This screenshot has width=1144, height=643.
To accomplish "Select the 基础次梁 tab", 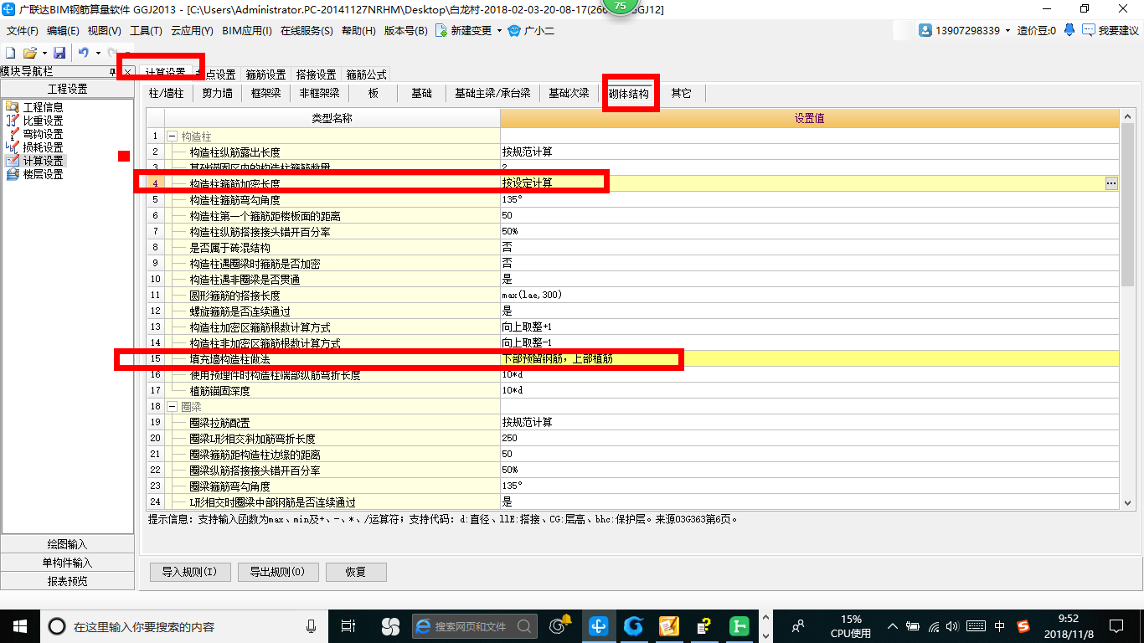I will (x=569, y=94).
